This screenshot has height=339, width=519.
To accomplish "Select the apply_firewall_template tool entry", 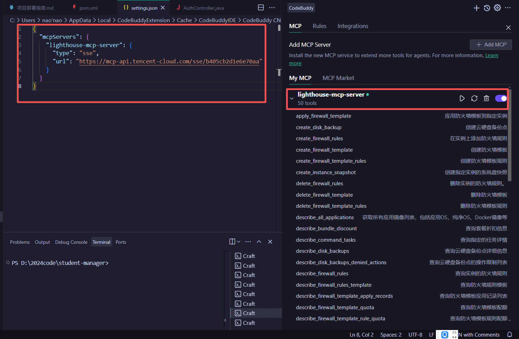I will [323, 116].
